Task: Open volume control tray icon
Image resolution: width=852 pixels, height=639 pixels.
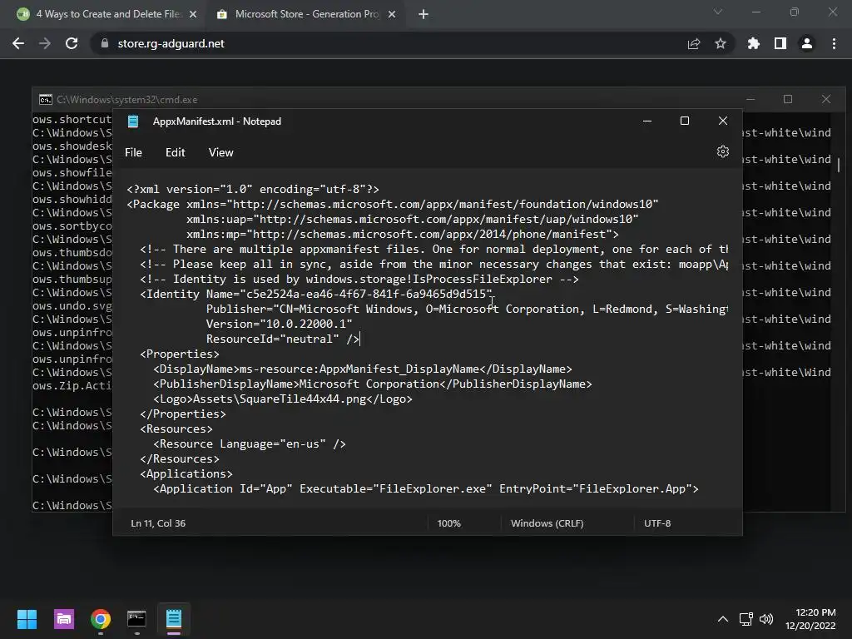Action: coord(766,619)
